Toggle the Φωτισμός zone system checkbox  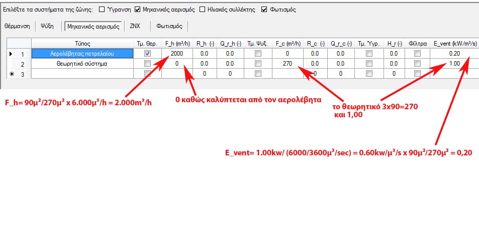[x=264, y=9]
